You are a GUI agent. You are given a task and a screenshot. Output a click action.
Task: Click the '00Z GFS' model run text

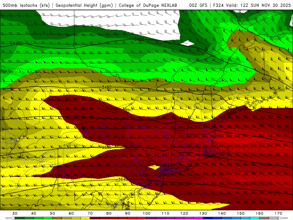pyautogui.click(x=198, y=5)
